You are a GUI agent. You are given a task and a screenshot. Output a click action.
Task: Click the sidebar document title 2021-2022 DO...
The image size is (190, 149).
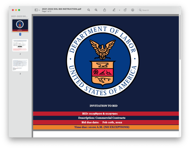pyautogui.click(x=20, y=16)
